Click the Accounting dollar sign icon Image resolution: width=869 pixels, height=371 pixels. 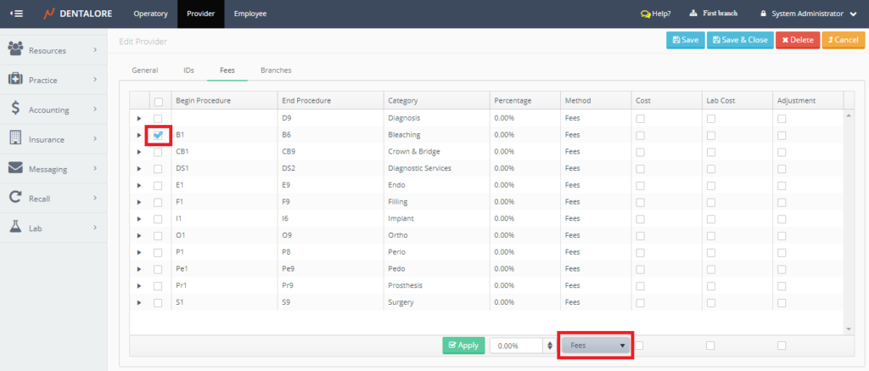click(15, 109)
